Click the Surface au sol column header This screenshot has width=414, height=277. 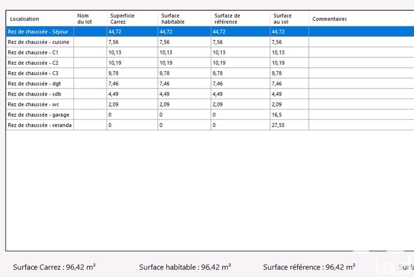pyautogui.click(x=289, y=19)
